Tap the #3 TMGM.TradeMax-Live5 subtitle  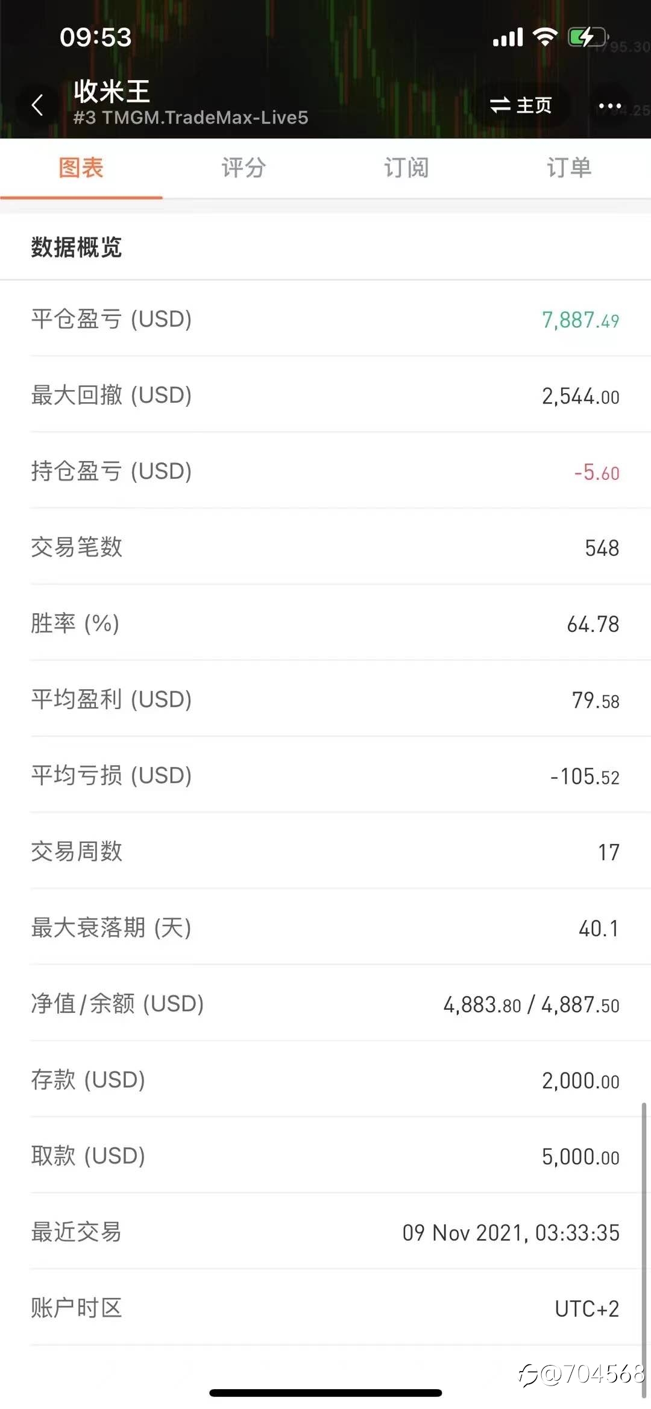pyautogui.click(x=190, y=117)
